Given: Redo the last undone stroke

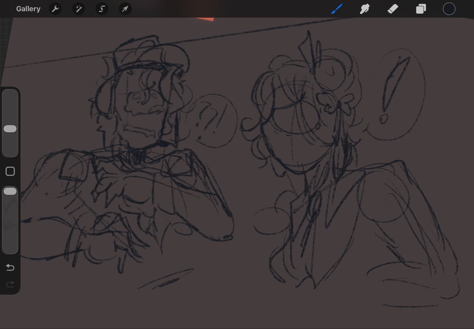Looking at the screenshot, I should point(10,284).
